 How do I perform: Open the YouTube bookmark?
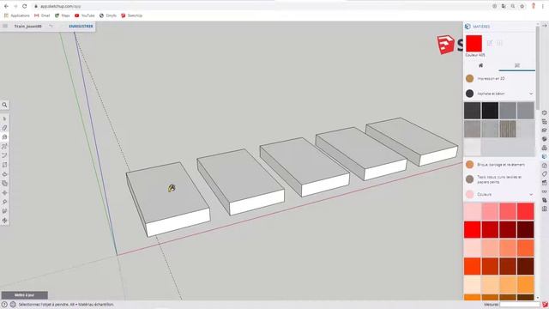[x=85, y=15]
